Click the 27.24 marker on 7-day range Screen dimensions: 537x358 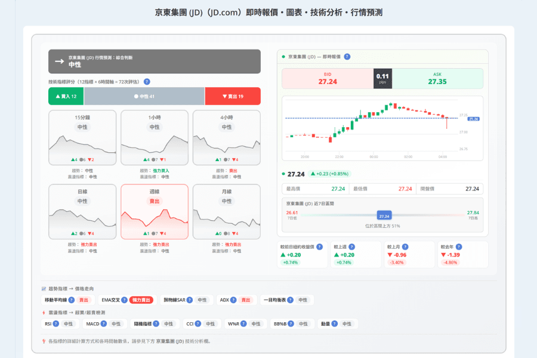[x=384, y=216]
